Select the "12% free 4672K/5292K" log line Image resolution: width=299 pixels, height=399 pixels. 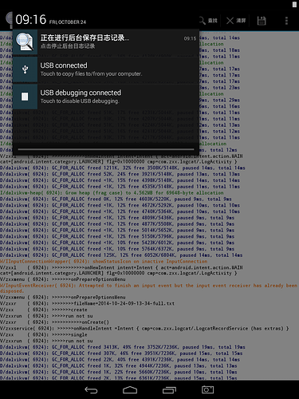120,205
